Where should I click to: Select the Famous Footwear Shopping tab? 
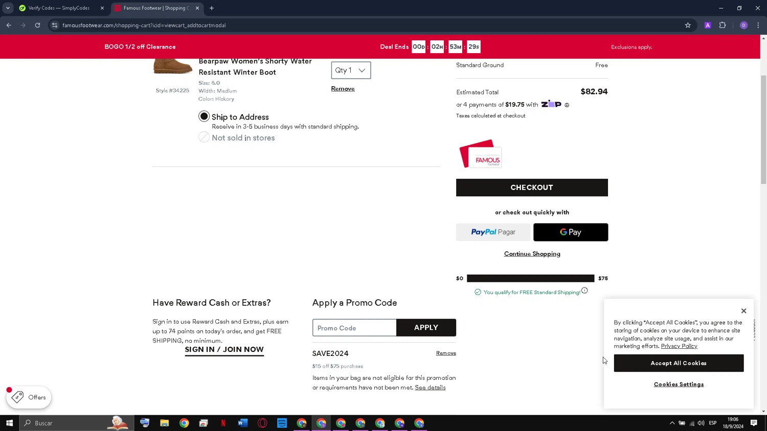[156, 8]
